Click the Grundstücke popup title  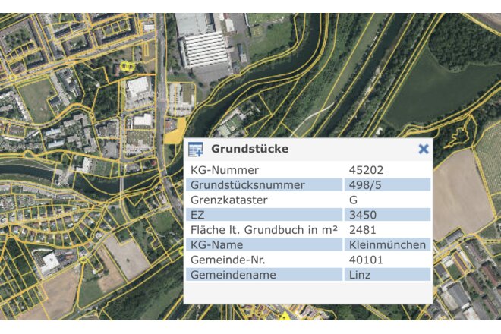(250, 149)
